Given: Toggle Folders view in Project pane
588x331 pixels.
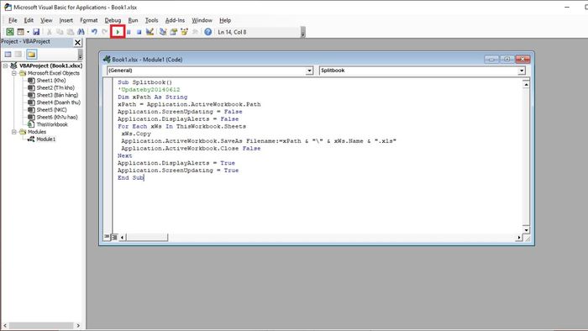Looking at the screenshot, I should coord(32,55).
